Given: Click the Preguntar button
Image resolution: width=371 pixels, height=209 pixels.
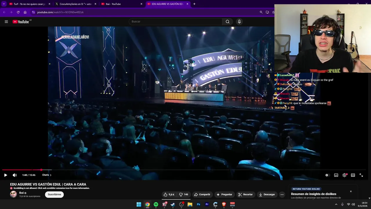Looking at the screenshot, I should pyautogui.click(x=224, y=194).
